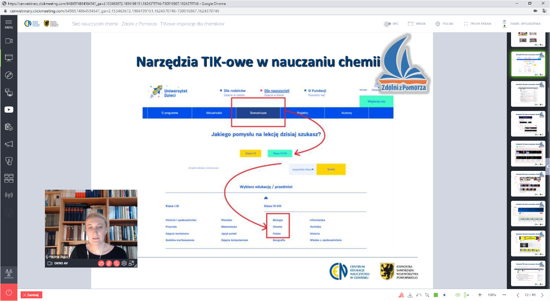Open the surveys clipboard icon in sidebar
550x301 pixels.
[x=9, y=126]
